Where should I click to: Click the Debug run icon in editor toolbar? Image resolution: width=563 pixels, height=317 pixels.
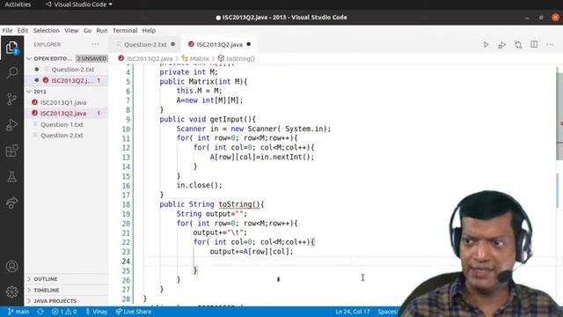tap(501, 45)
